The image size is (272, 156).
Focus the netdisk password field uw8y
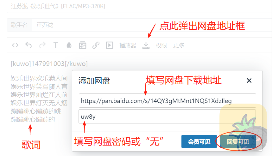pyautogui.click(x=168, y=117)
